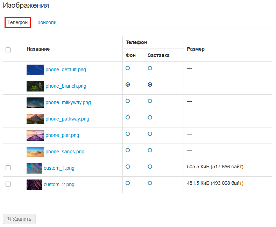
Task: Set phone_sands.png as Заставка screensaver
Action: 150,150
